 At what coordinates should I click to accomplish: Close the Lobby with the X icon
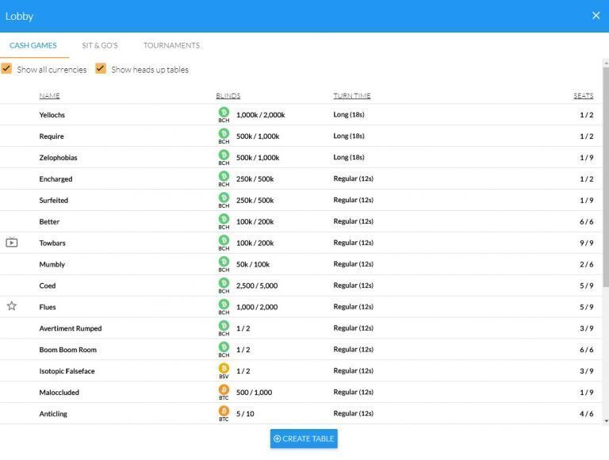pyautogui.click(x=596, y=16)
